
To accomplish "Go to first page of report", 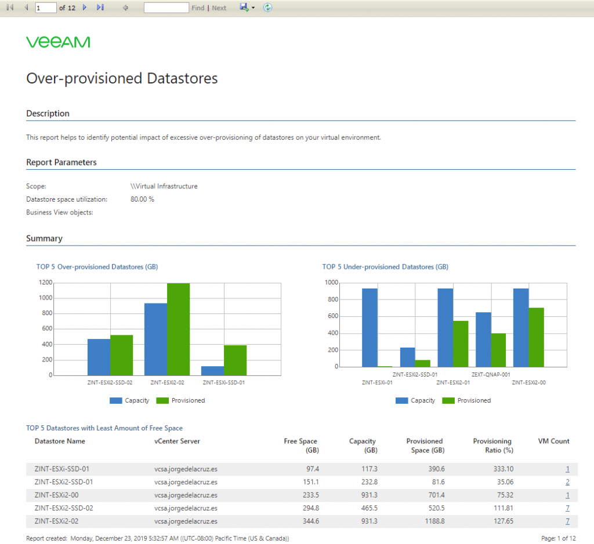I will point(10,7).
